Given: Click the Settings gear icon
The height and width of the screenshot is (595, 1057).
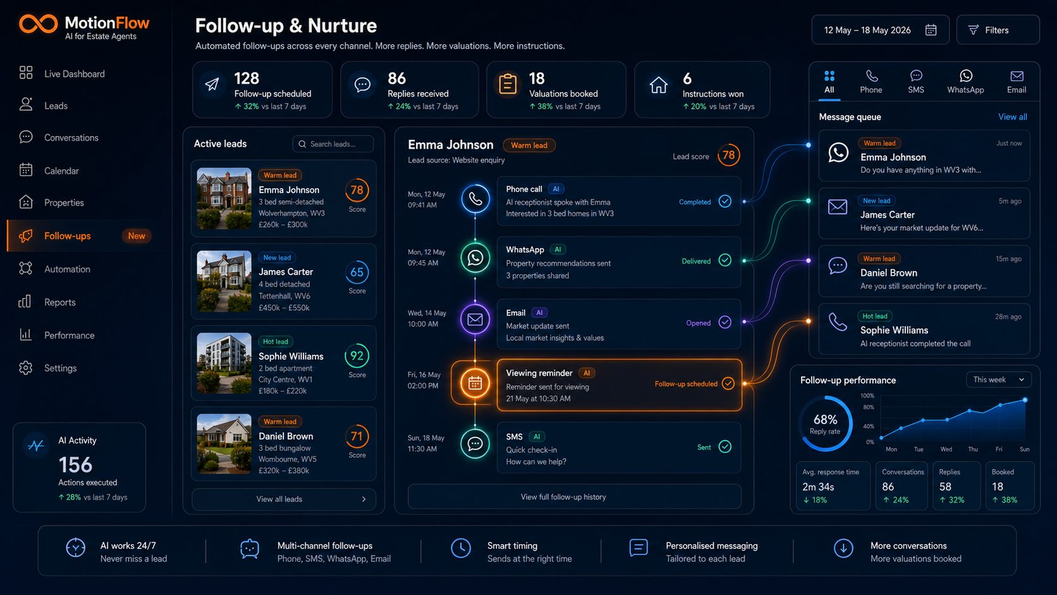Looking at the screenshot, I should [x=25, y=367].
